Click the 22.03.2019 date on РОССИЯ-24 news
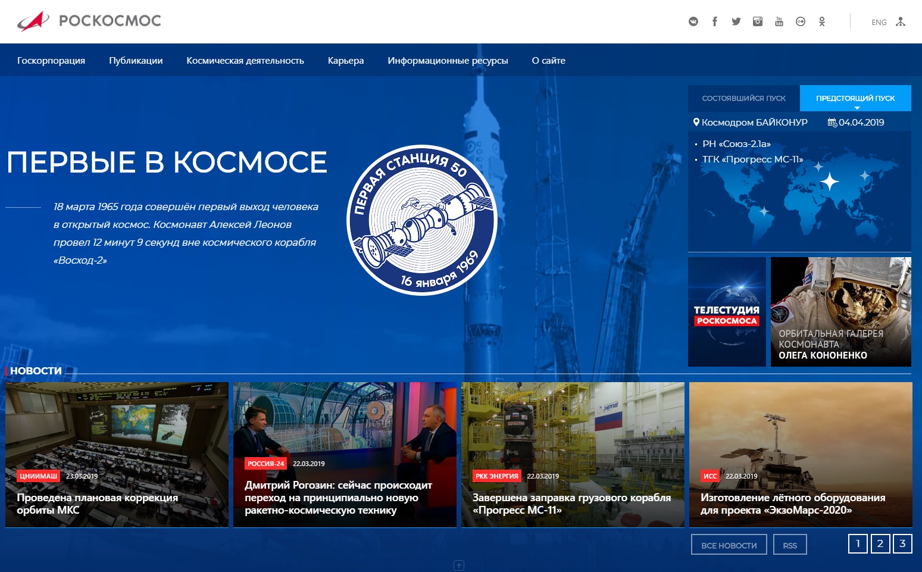The image size is (922, 572). [x=309, y=464]
